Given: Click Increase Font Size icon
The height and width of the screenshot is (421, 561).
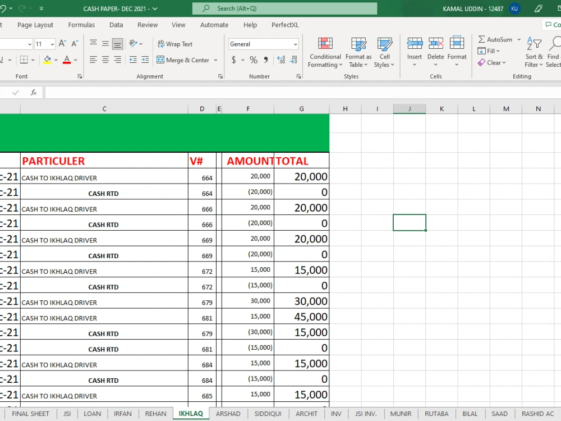Looking at the screenshot, I should (62, 44).
